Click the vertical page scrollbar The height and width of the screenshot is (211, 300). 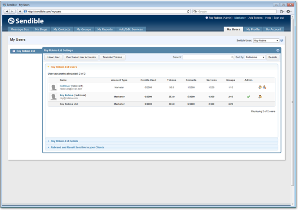tap(292, 102)
